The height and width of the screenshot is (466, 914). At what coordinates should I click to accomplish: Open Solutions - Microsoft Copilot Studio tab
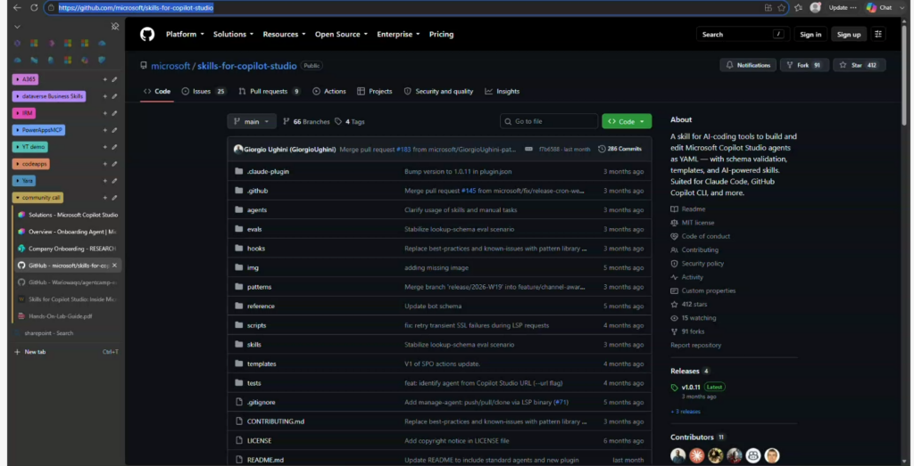(68, 215)
